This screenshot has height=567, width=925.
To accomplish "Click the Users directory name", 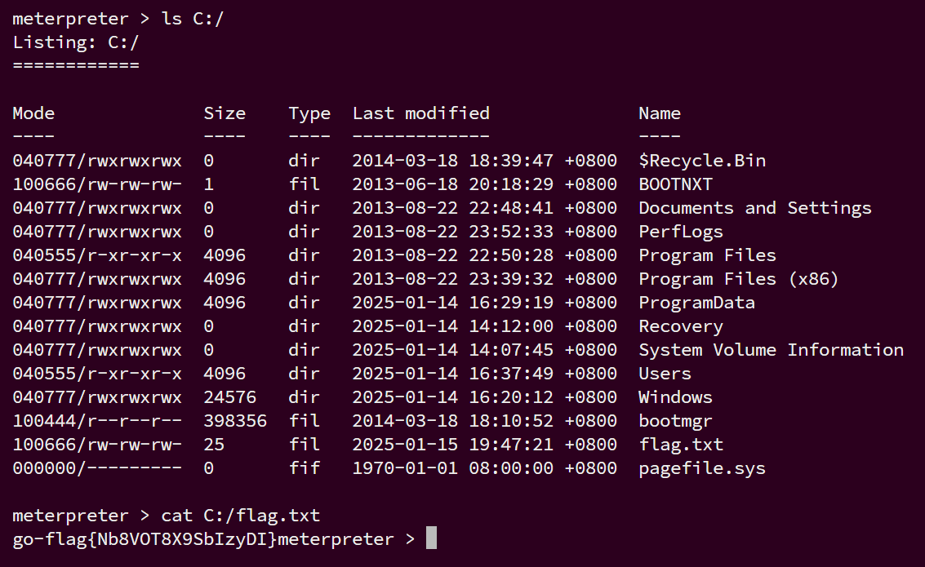I will [x=665, y=374].
